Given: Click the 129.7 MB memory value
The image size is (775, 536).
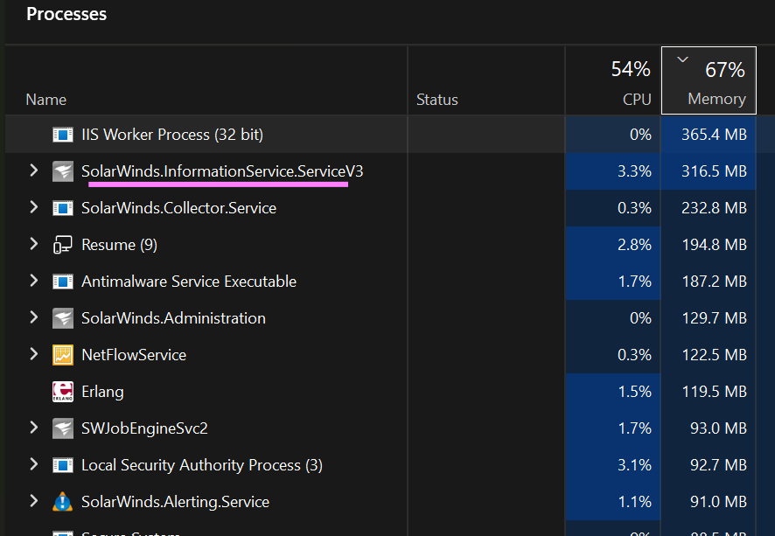Looking at the screenshot, I should point(714,318).
